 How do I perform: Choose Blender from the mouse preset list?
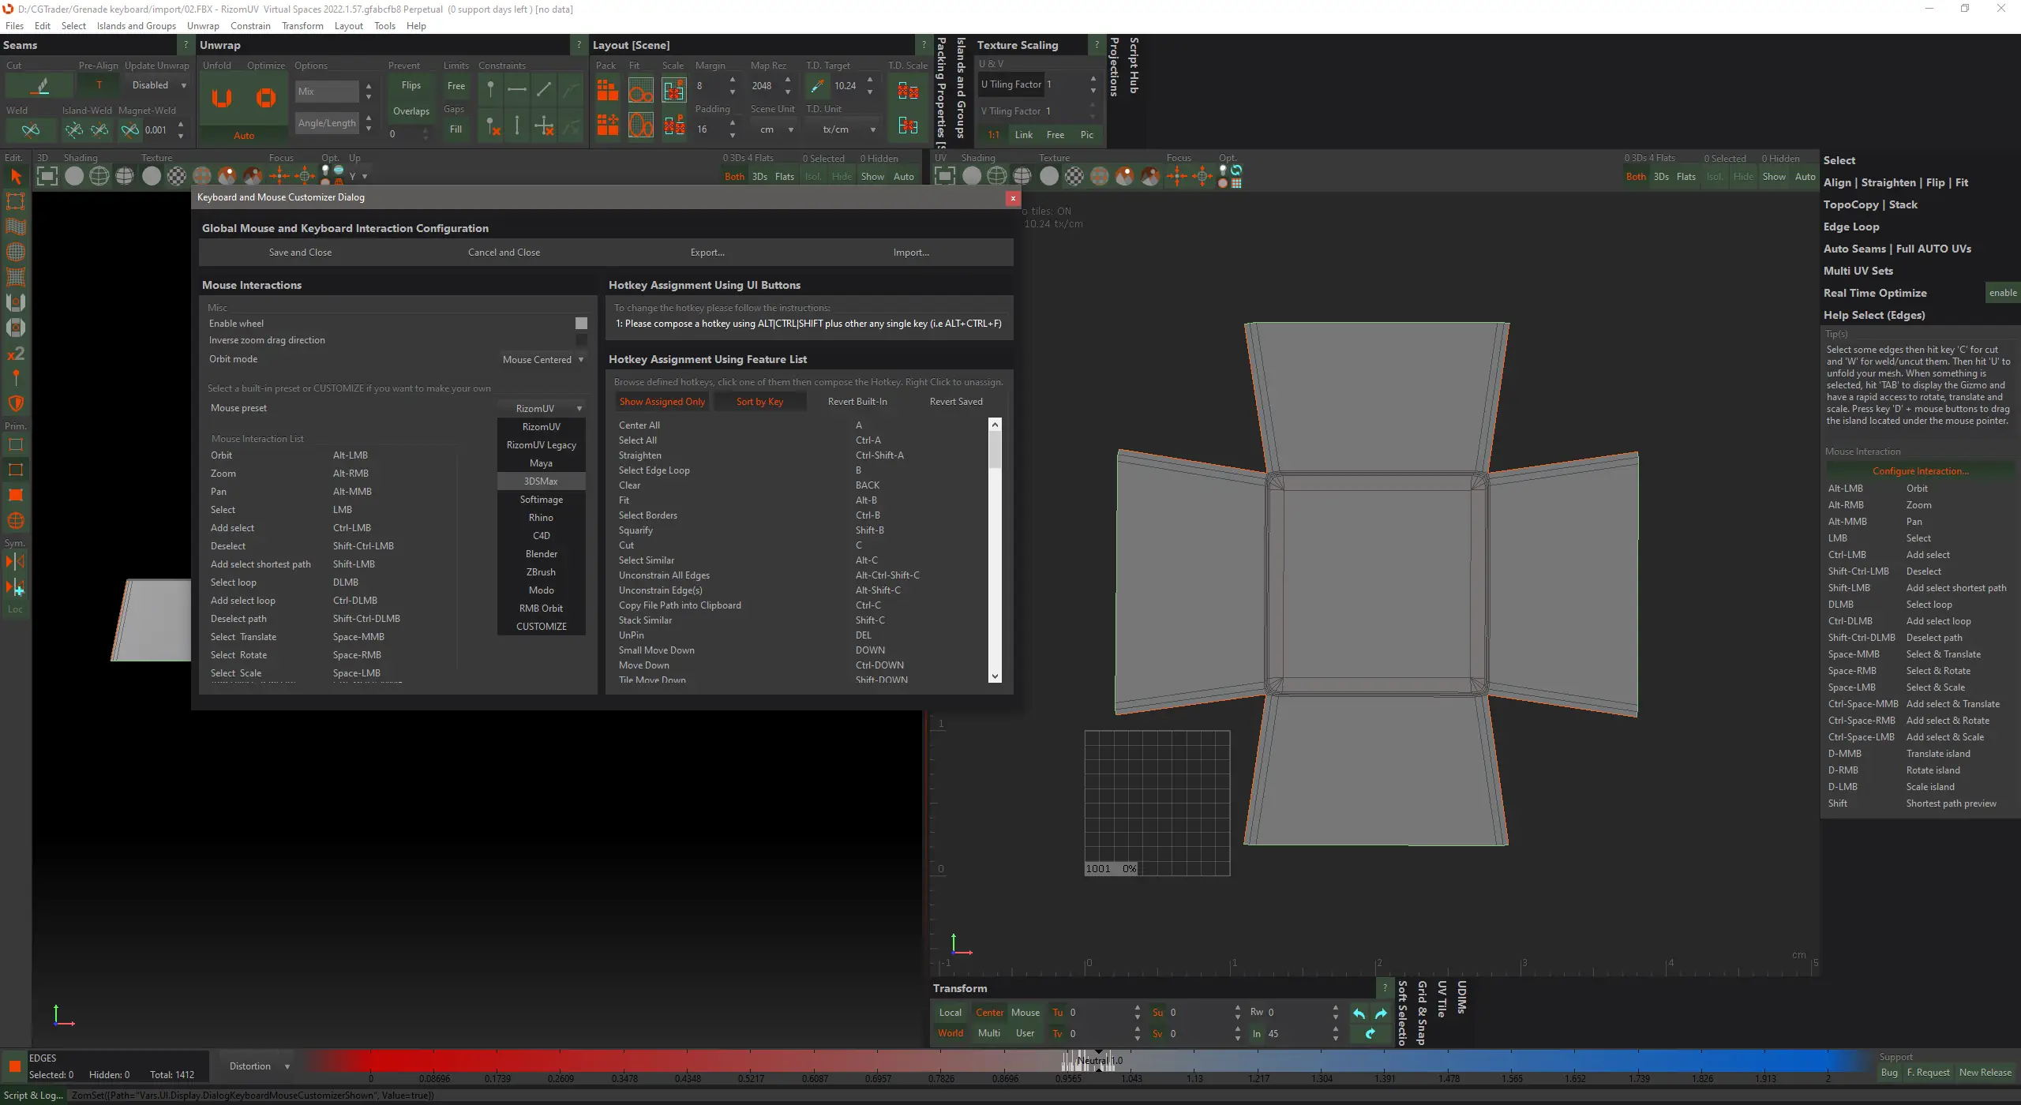(x=542, y=554)
